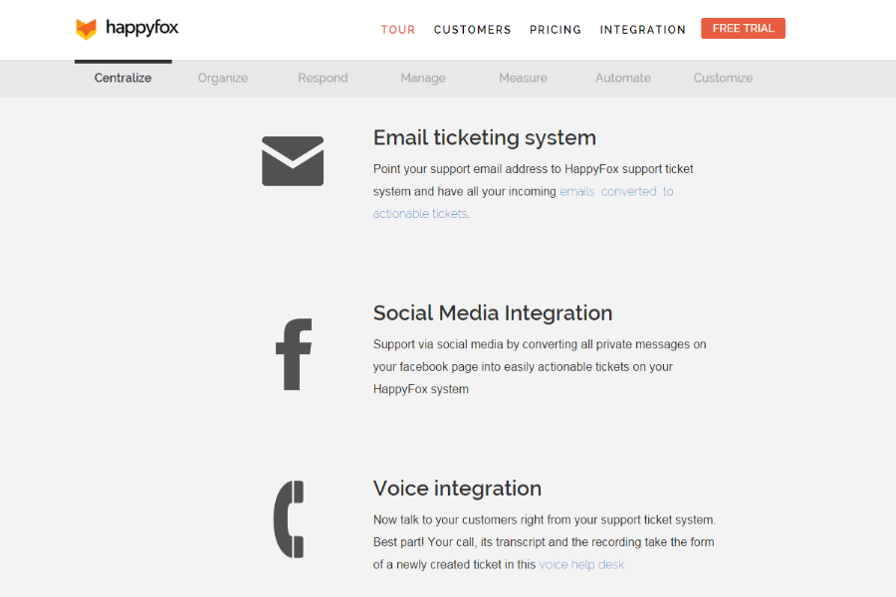Go to the Automate tab
The width and height of the screenshot is (896, 597).
623,78
